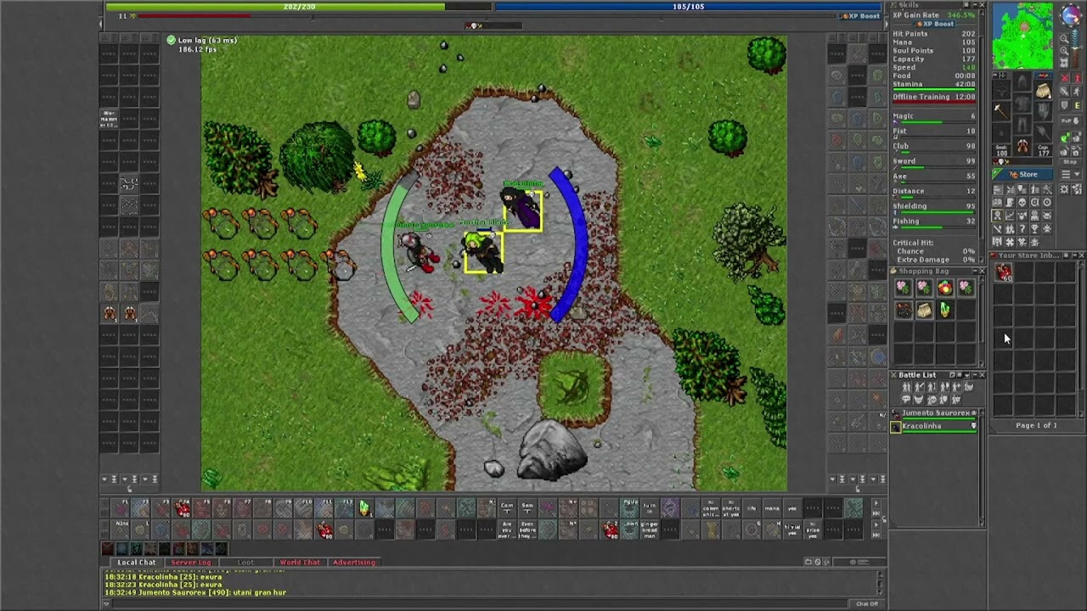This screenshot has height=611, width=1087.
Task: Select the boots equipment slot
Action: click(x=1022, y=145)
